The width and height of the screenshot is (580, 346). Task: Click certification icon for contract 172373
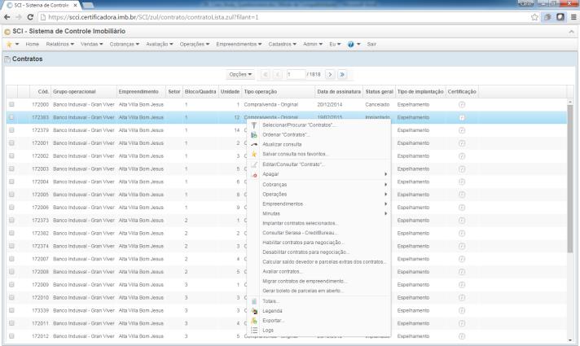point(462,221)
